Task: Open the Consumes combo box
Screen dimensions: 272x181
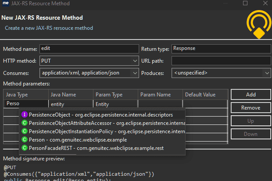Action: pyautogui.click(x=89, y=73)
